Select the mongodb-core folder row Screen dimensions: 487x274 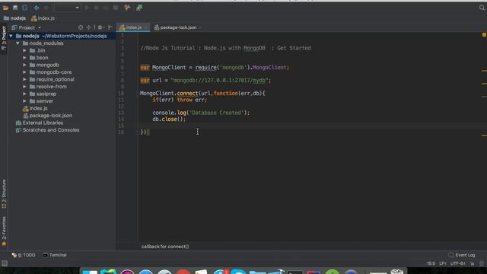(62, 72)
